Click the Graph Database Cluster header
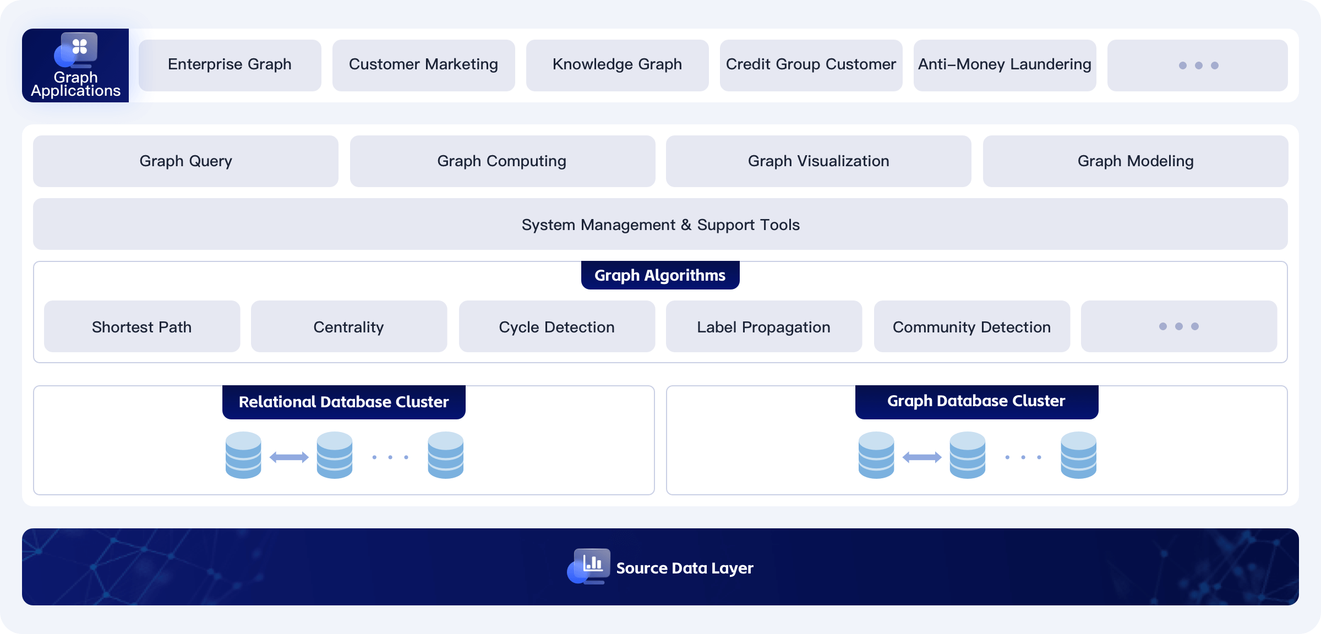Image resolution: width=1321 pixels, height=634 pixels. (x=977, y=402)
